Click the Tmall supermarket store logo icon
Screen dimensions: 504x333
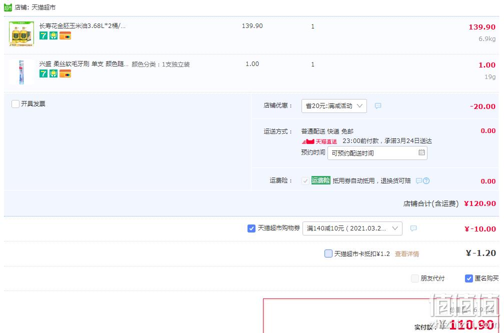click(x=8, y=7)
